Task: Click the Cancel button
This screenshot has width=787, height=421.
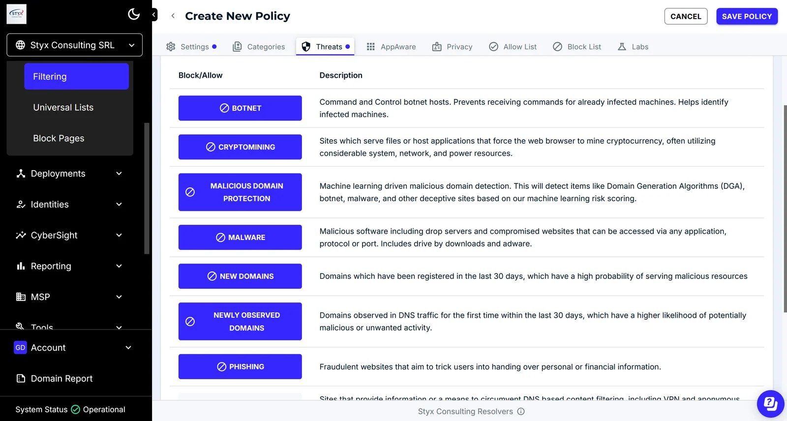Action: pos(686,16)
